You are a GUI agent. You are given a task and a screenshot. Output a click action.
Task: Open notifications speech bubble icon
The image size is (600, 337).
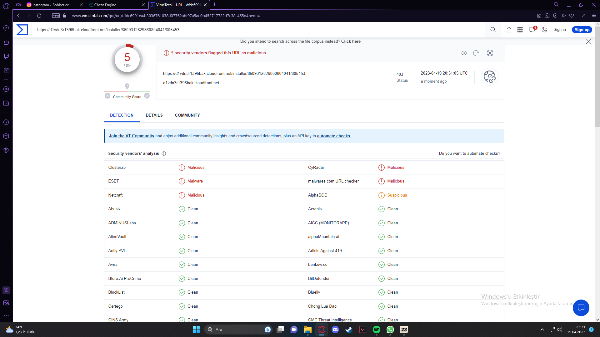(x=532, y=30)
